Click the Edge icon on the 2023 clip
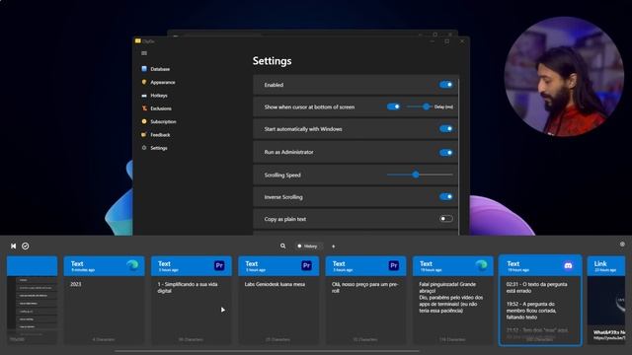This screenshot has width=632, height=355. 132,265
